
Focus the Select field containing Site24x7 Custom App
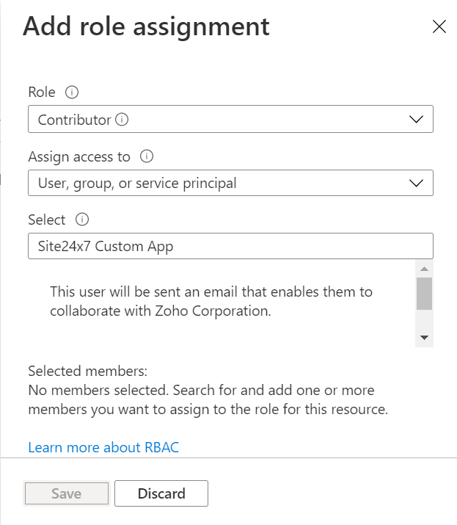click(230, 246)
